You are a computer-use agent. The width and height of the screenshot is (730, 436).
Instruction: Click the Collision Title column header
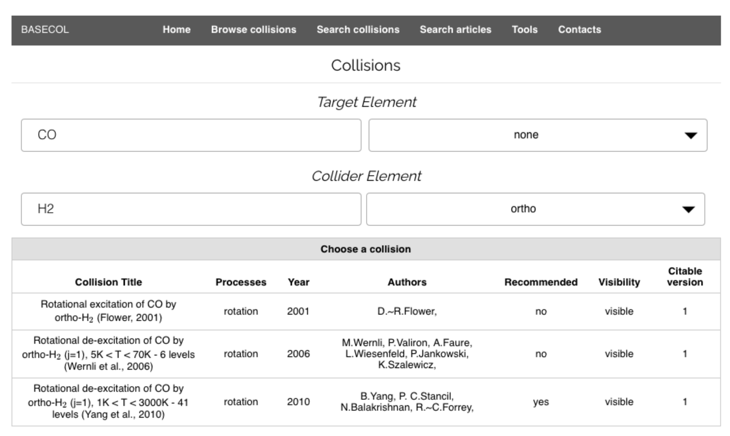pos(109,282)
